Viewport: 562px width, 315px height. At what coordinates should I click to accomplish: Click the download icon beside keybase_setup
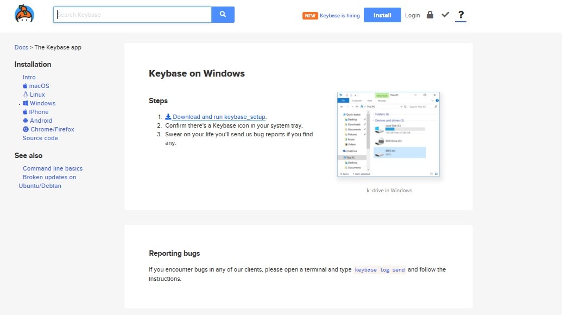[x=168, y=117]
